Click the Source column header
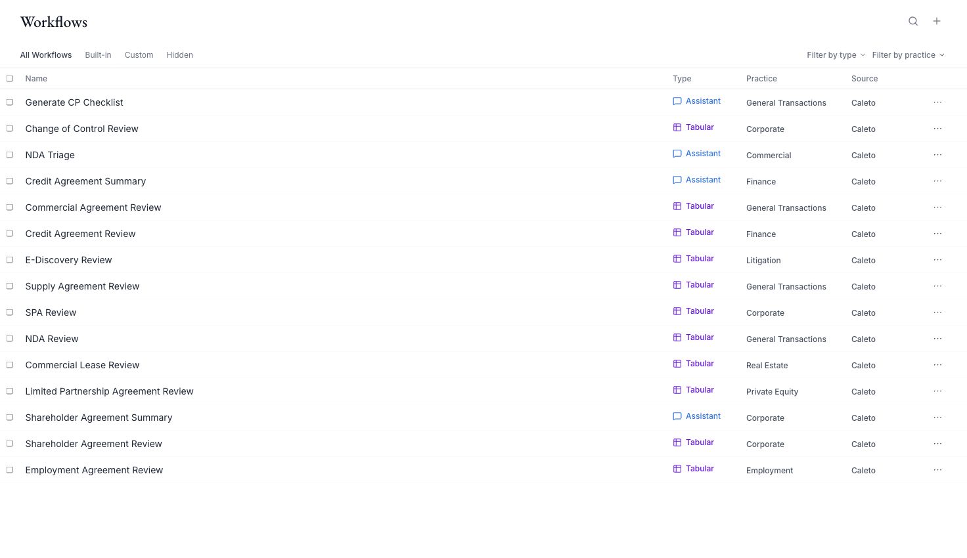Viewport: 967px width, 558px height. 865,79
